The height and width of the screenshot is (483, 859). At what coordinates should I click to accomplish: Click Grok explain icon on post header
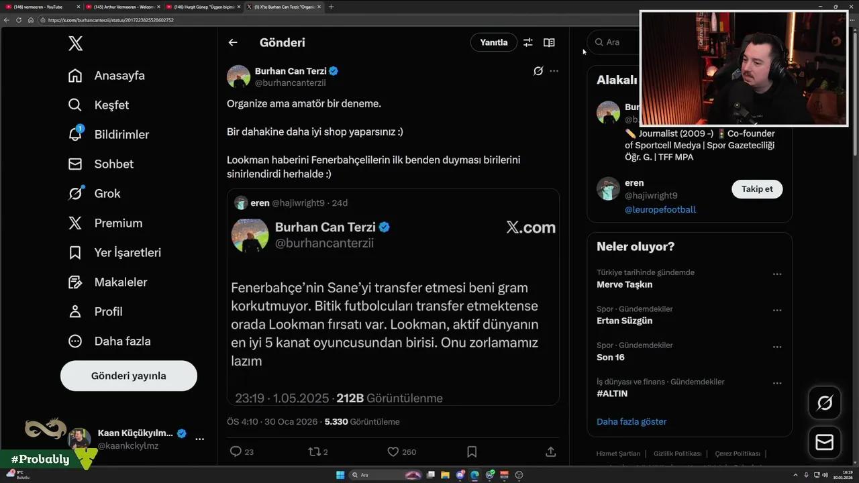tap(538, 70)
